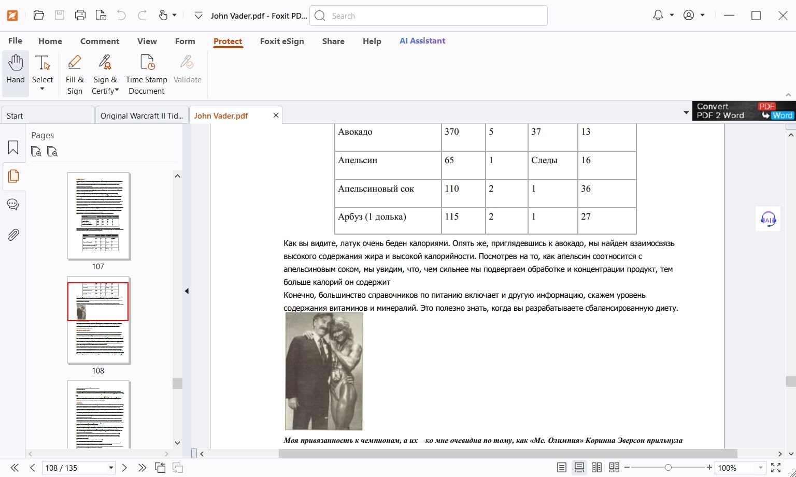Image resolution: width=796 pixels, height=477 pixels.
Task: Open the Comments panel in sidebar
Action: point(13,205)
